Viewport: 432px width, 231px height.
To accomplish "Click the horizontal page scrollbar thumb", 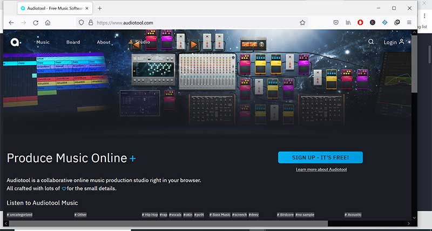I will pos(168,223).
